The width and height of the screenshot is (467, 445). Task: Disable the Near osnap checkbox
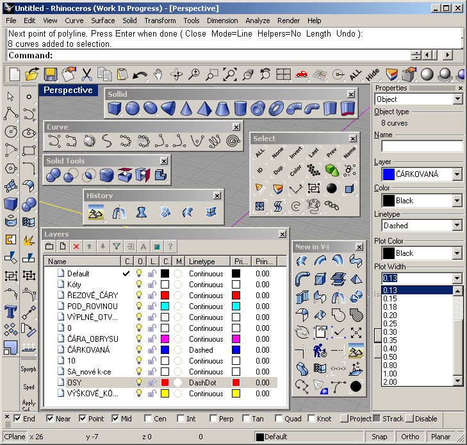coord(50,419)
